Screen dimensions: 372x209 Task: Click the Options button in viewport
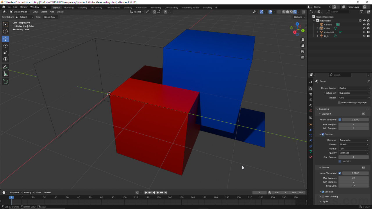(x=299, y=17)
